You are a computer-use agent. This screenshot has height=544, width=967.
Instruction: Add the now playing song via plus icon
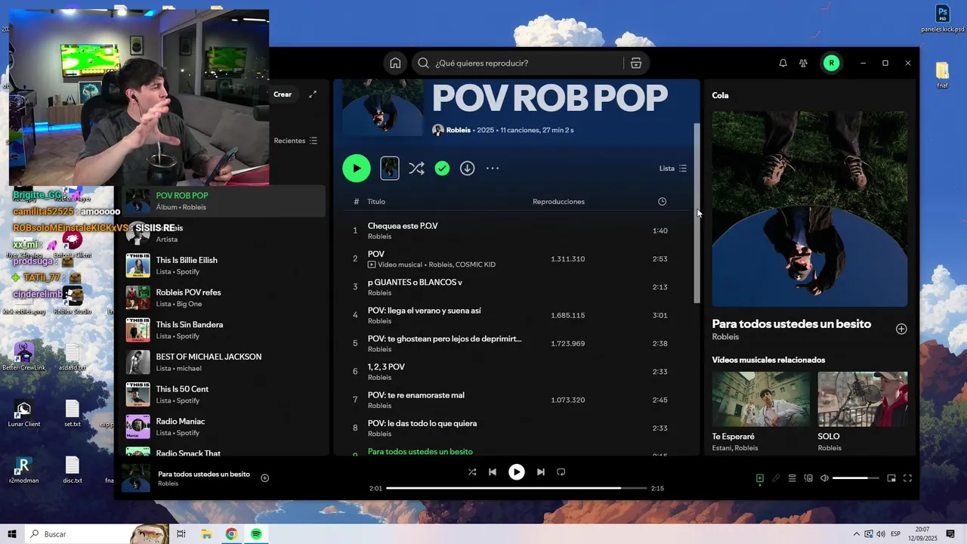click(264, 478)
